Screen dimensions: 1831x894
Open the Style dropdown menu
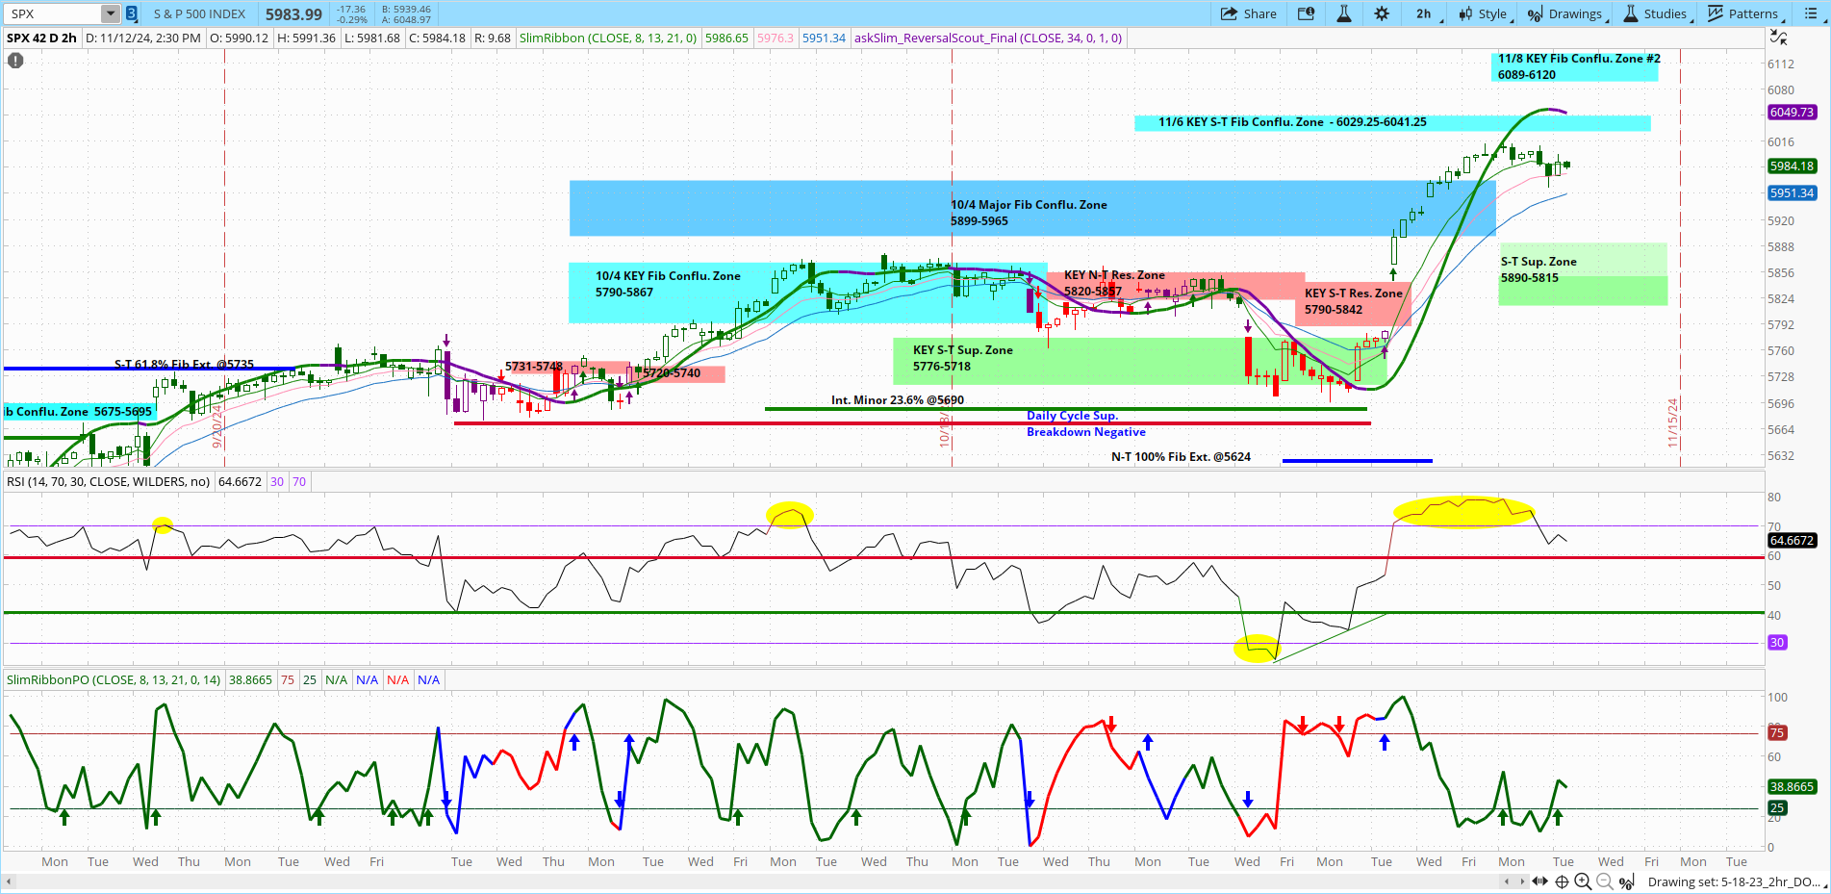coord(1485,13)
